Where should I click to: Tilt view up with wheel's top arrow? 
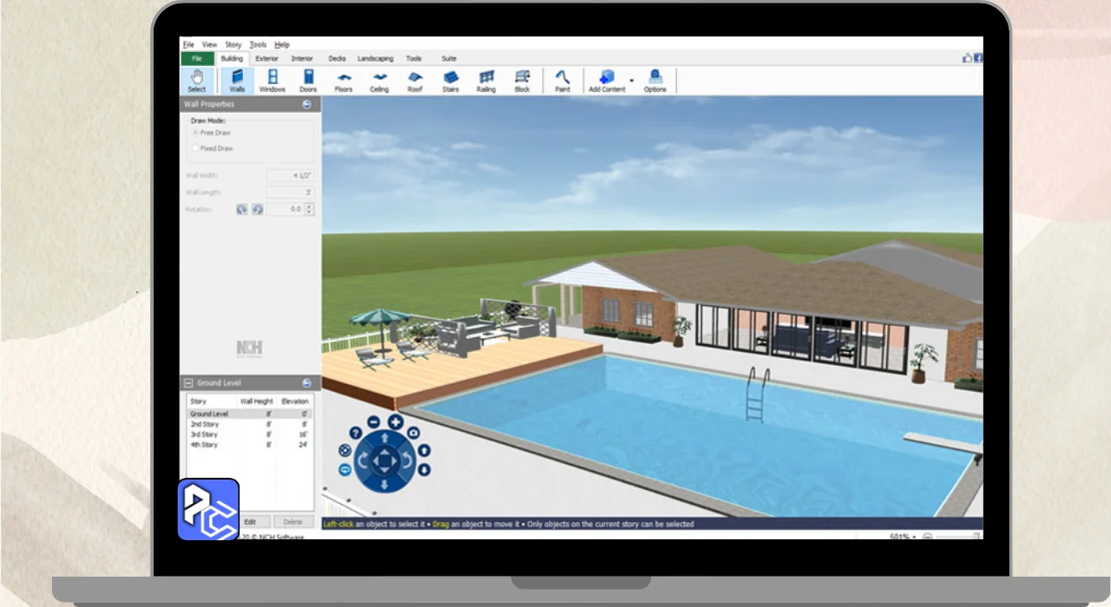pos(385,439)
